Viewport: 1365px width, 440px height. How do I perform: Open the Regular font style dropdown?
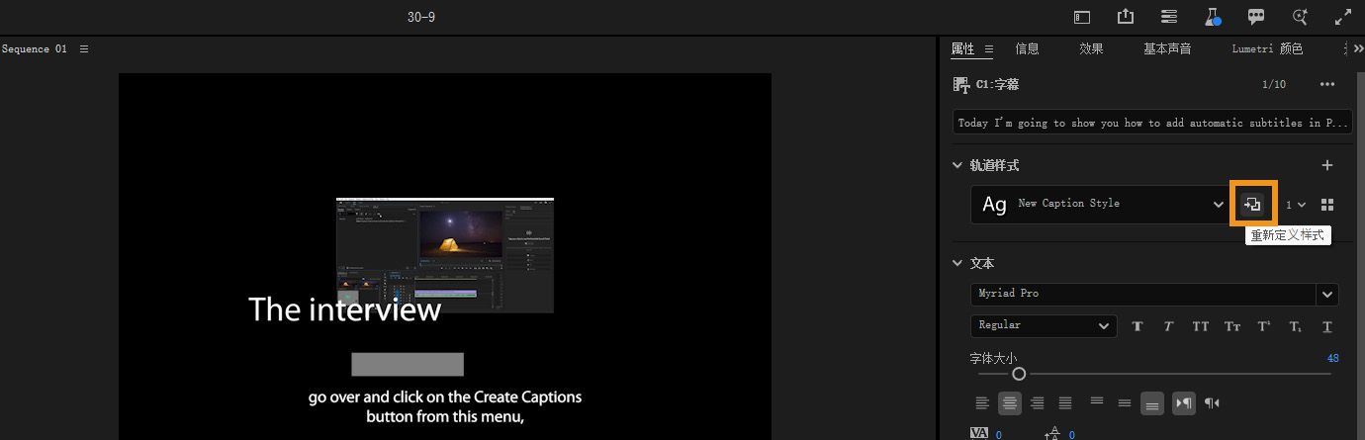(x=1044, y=325)
